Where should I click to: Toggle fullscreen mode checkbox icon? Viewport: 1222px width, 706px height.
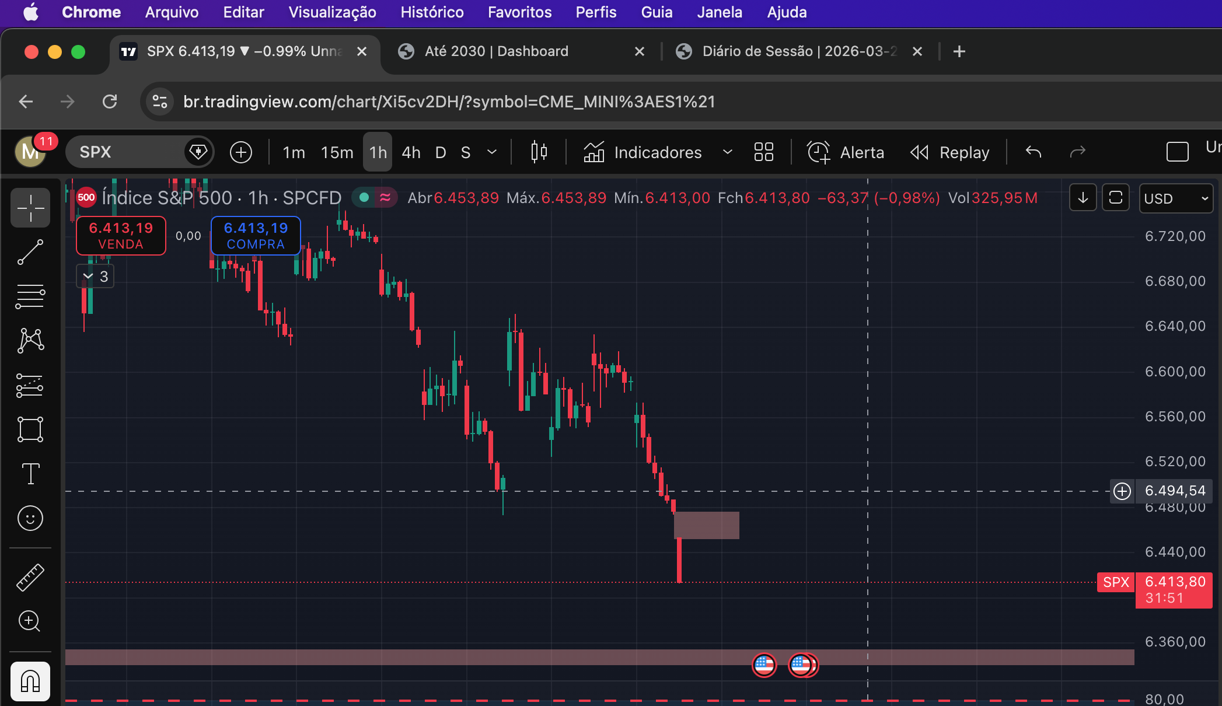(1177, 152)
